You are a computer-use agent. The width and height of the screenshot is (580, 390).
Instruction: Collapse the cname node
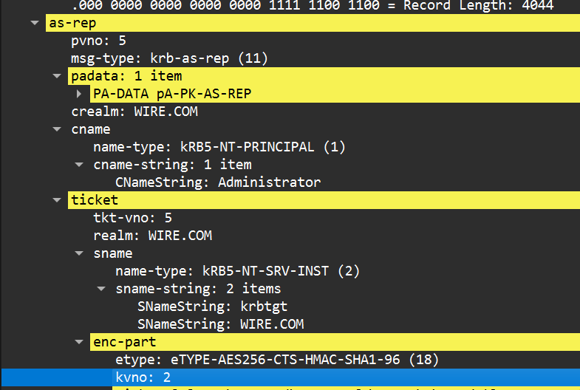click(57, 129)
